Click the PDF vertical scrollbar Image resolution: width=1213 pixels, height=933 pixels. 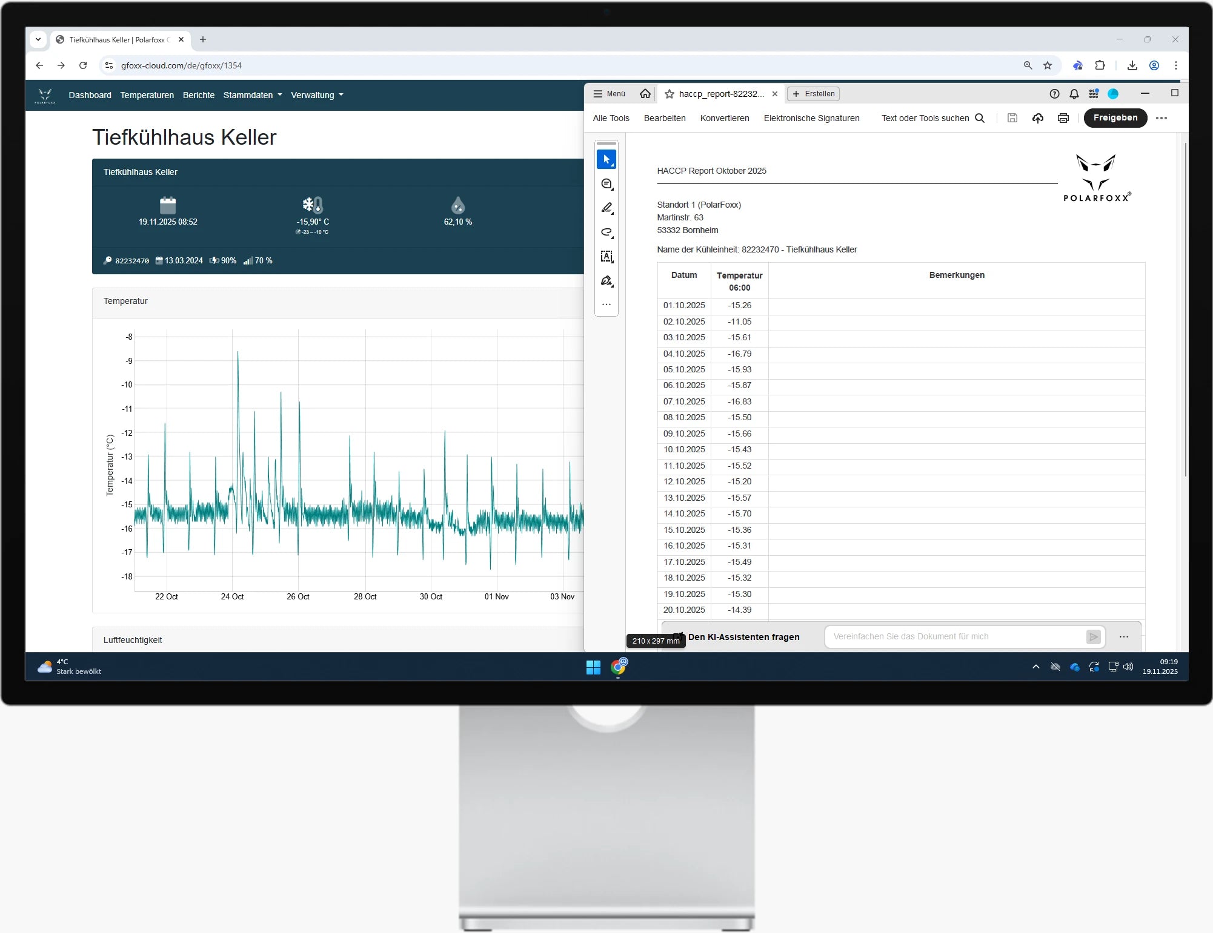click(x=1185, y=309)
